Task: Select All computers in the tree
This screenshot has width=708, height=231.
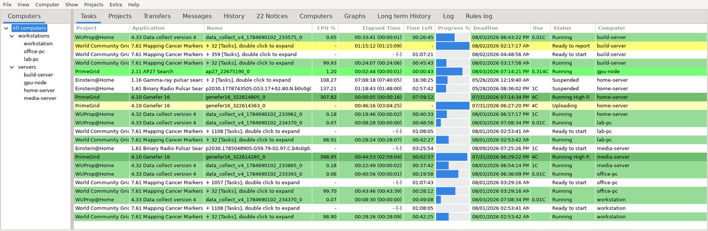Action: point(29,28)
